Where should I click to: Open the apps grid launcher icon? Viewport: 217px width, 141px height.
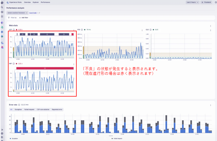[2, 16]
